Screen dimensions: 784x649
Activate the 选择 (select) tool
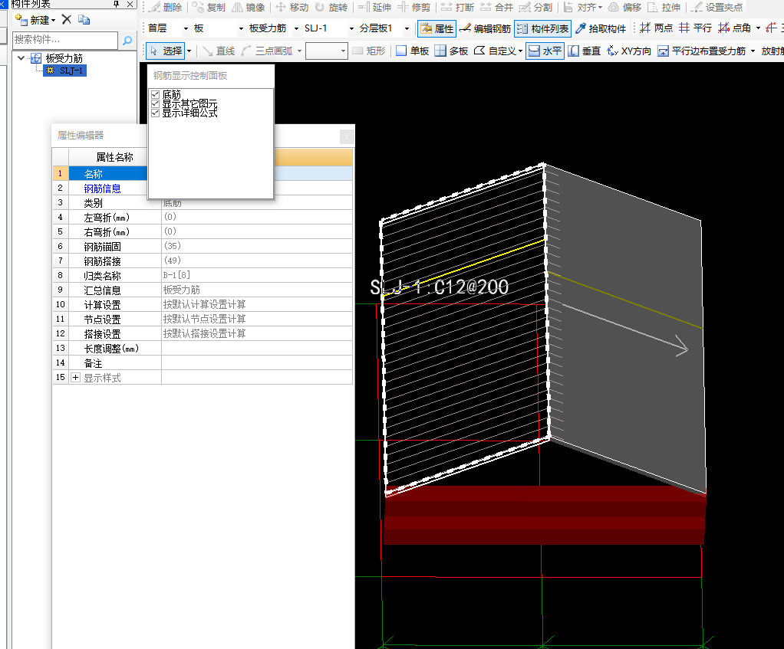pyautogui.click(x=166, y=51)
